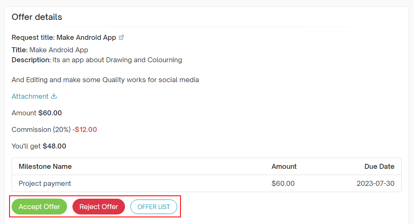Click the request title Make Android App
Screen dimensions: 414x224
(x=86, y=37)
